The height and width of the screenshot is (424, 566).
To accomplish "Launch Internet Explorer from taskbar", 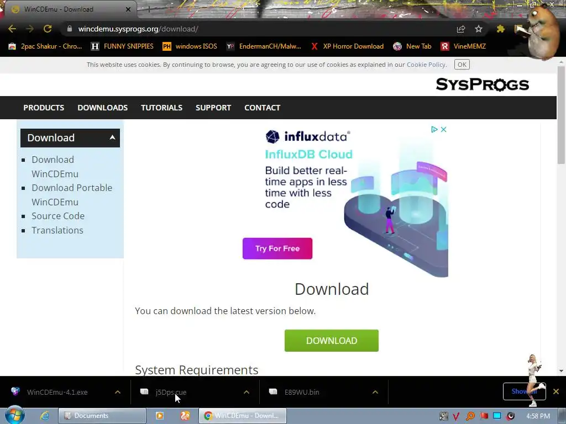I will pos(44,416).
